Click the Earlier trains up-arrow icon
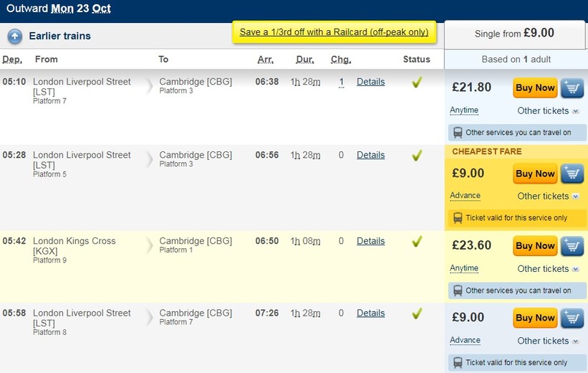 click(x=15, y=36)
